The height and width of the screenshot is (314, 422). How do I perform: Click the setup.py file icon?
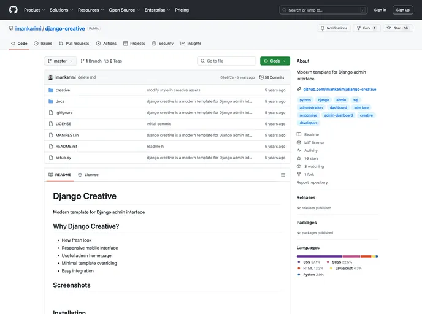pyautogui.click(x=50, y=158)
